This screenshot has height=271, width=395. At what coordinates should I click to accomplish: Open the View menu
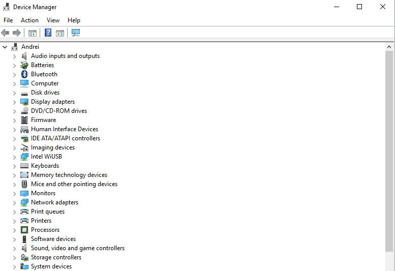pyautogui.click(x=53, y=20)
